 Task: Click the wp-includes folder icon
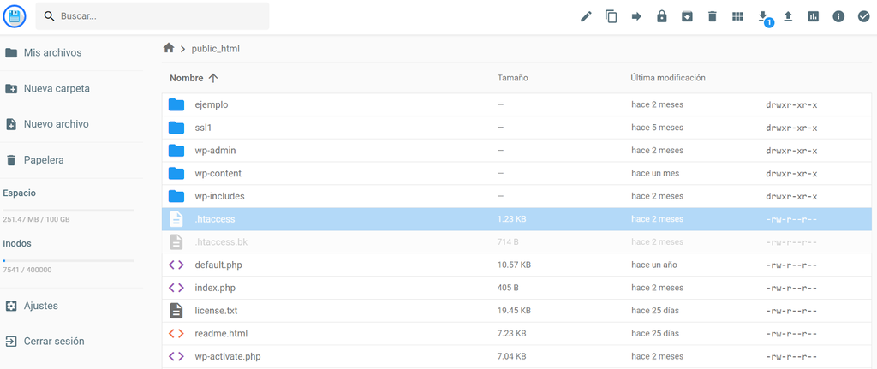pyautogui.click(x=176, y=196)
